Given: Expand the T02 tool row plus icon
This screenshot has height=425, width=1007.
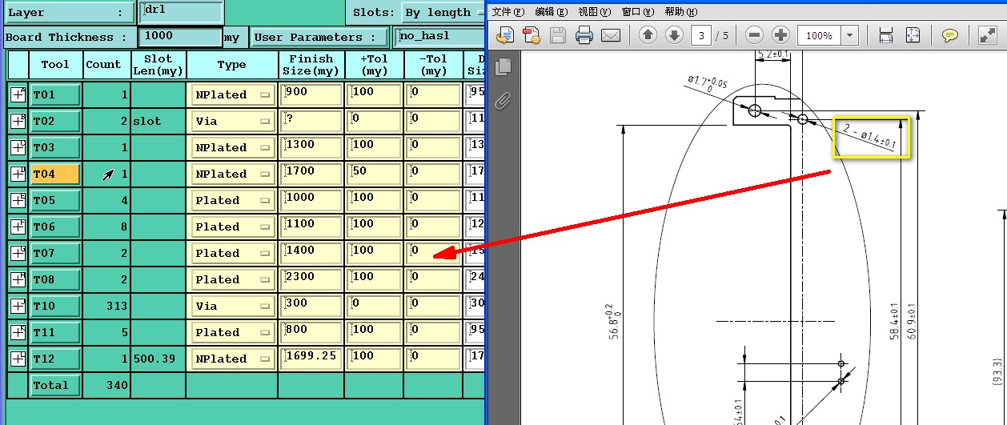Looking at the screenshot, I should [x=18, y=121].
